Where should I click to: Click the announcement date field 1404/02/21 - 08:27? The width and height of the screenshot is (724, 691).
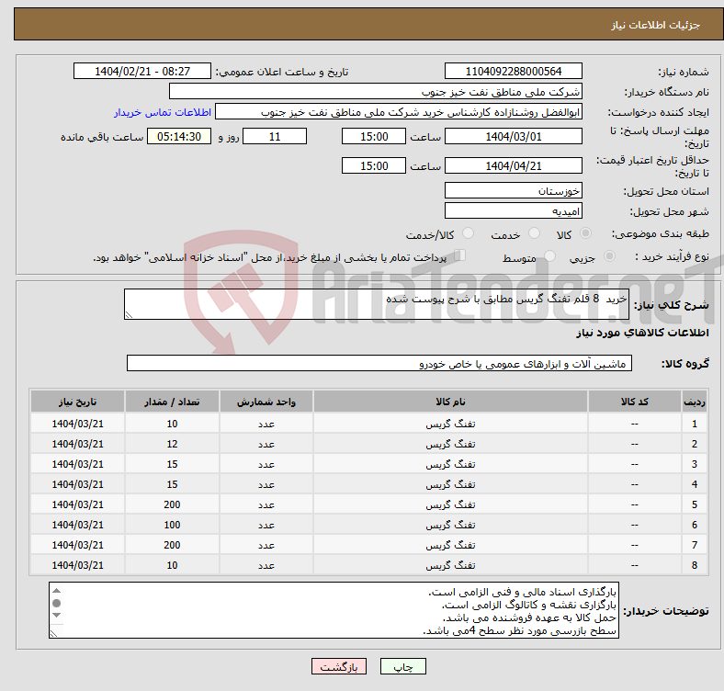[x=142, y=71]
